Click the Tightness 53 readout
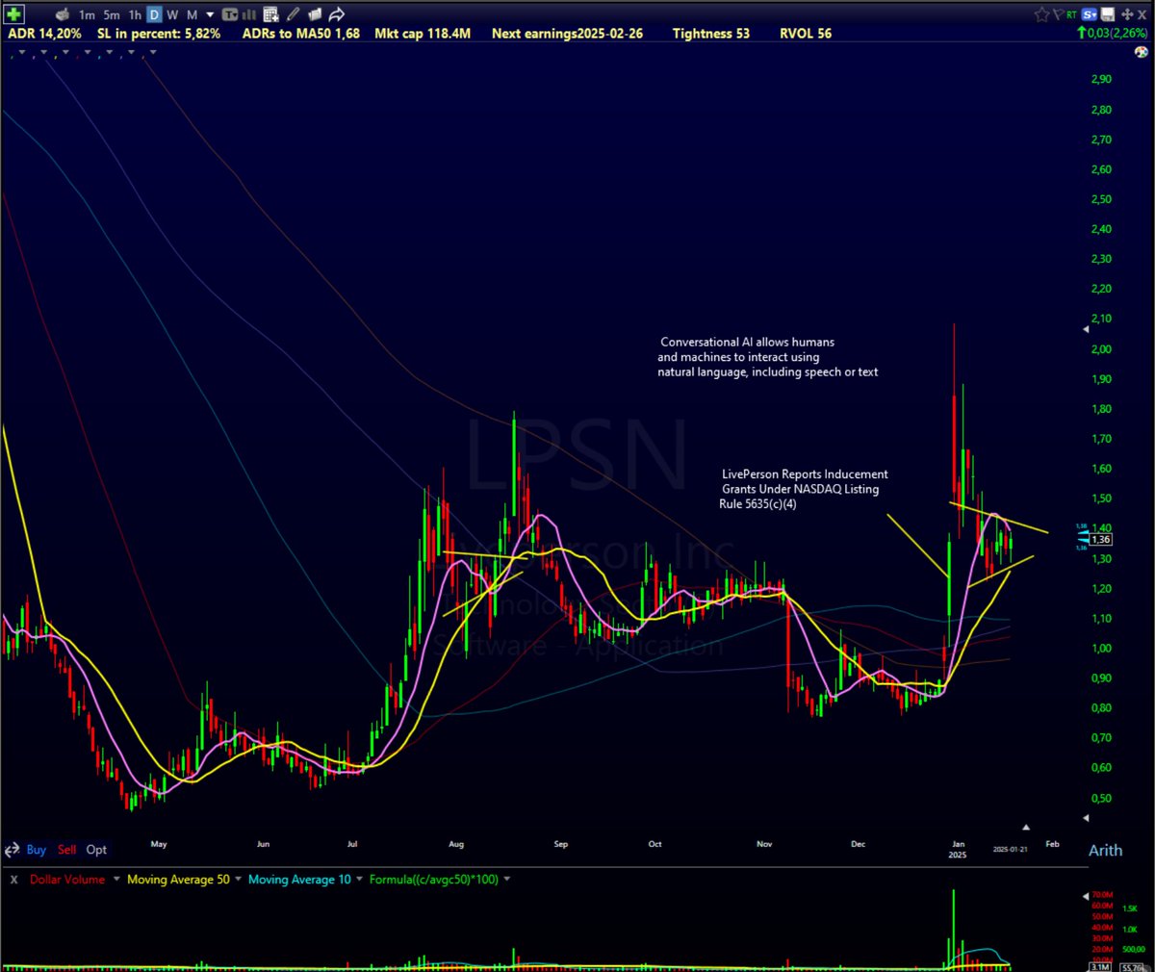 (x=711, y=34)
